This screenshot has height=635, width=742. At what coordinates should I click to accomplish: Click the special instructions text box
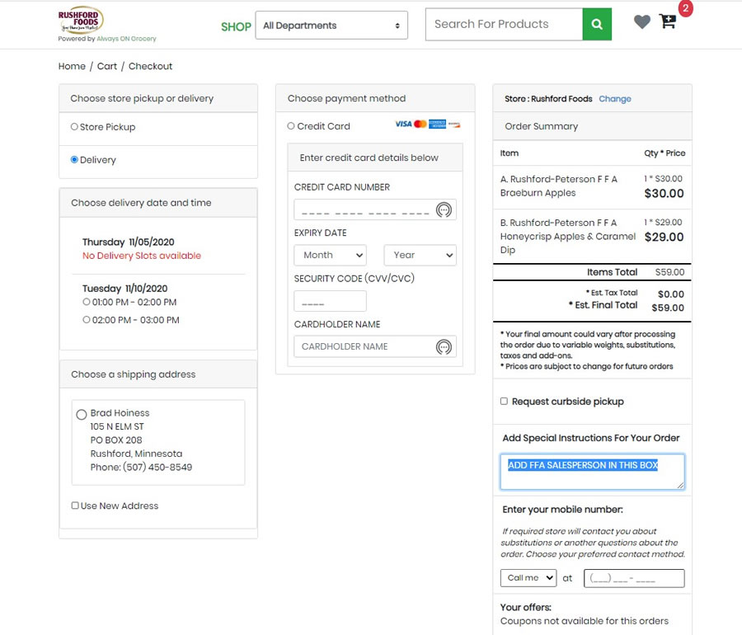pos(592,472)
